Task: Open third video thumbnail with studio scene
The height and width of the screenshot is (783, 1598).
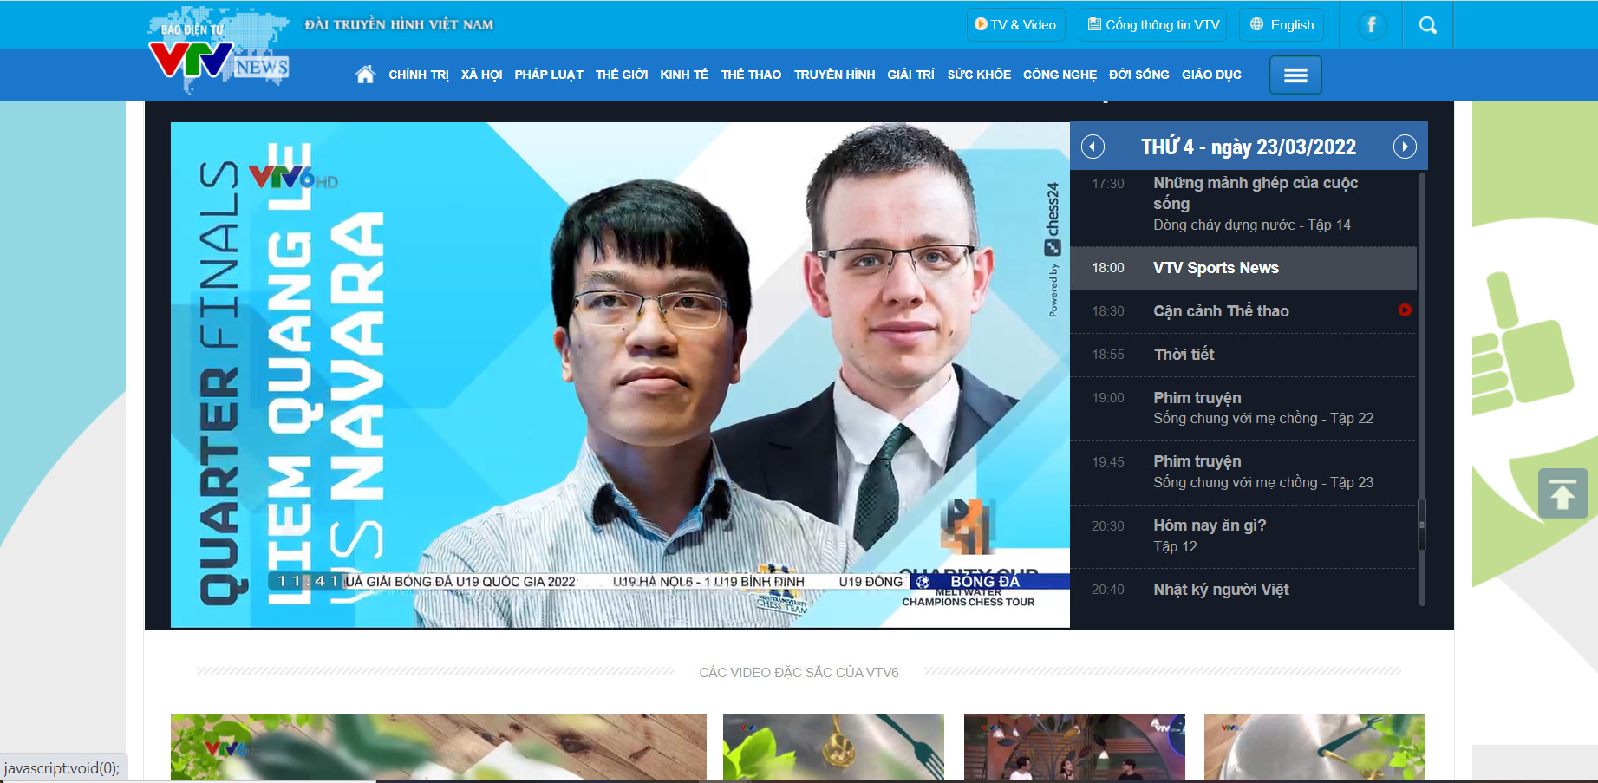Action: pos(1074,747)
